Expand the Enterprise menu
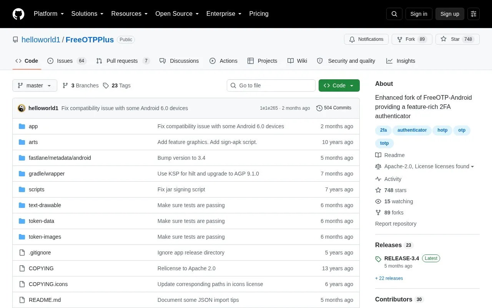Screen dimensions: 492x308 (x=224, y=14)
